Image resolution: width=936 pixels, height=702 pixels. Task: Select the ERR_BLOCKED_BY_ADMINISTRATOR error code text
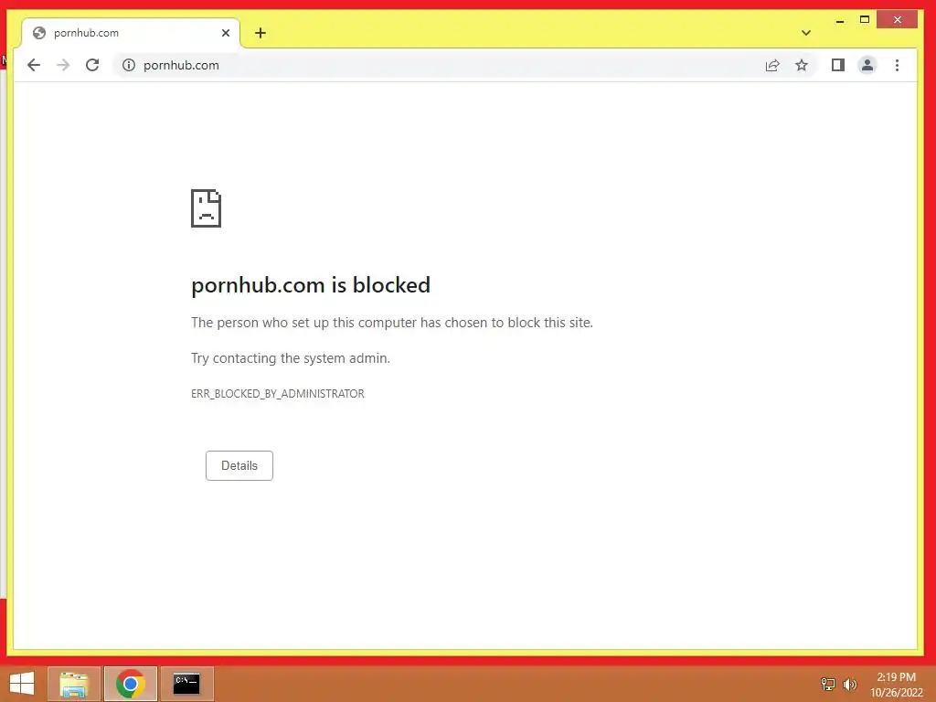click(278, 394)
